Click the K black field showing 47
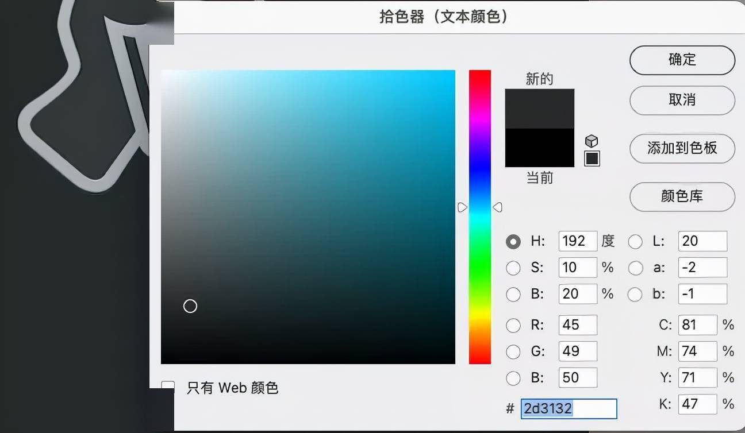745x433 pixels. coord(698,404)
